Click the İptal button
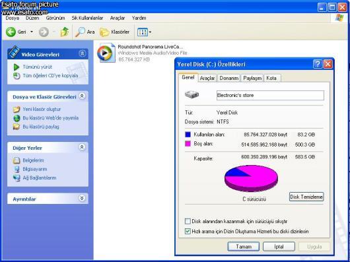Image resolution: width=350 pixels, height=262 pixels. tap(279, 247)
